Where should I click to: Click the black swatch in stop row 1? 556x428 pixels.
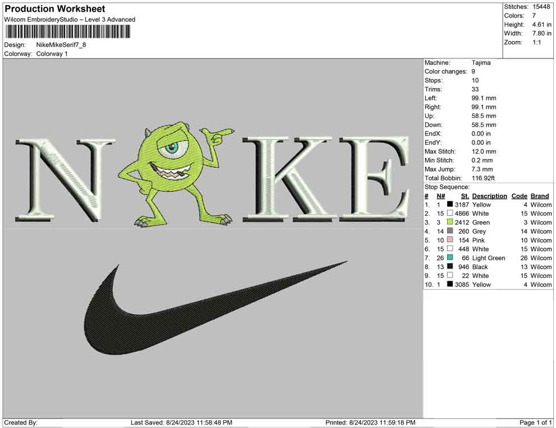450,204
